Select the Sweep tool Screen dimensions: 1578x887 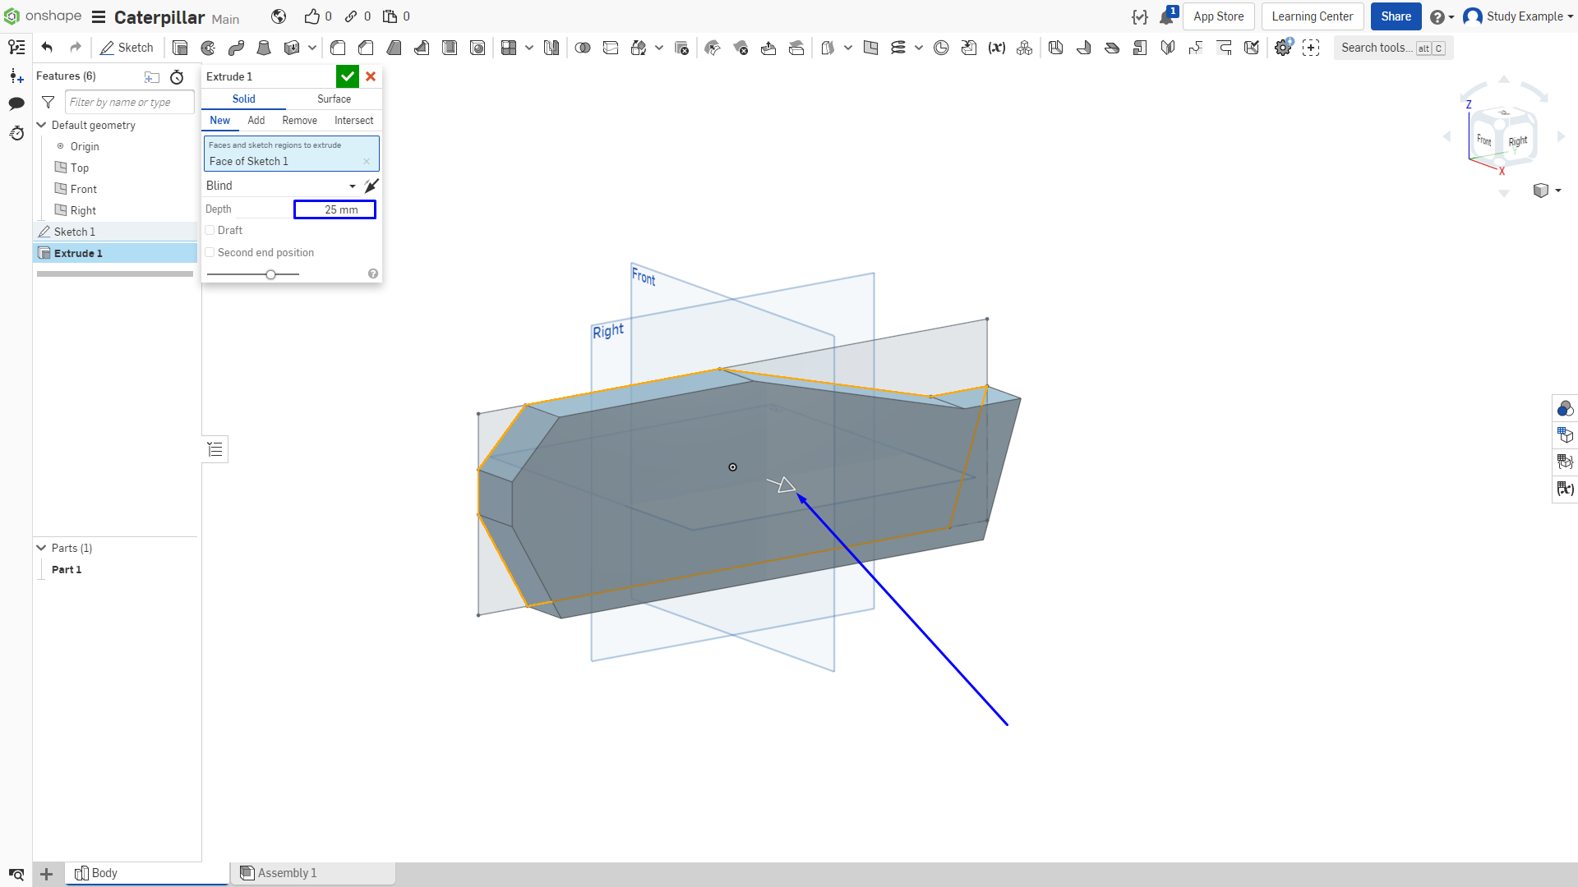click(236, 48)
